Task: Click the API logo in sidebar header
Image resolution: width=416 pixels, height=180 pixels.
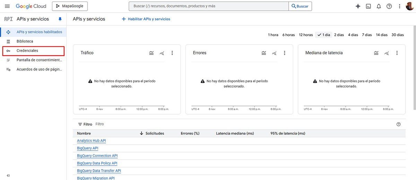Action: pyautogui.click(x=8, y=19)
